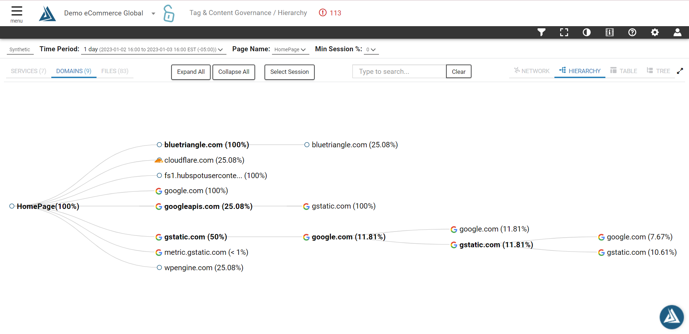Collapse the google.com (11.81%) bold node
This screenshot has height=334, width=689.
pos(344,237)
